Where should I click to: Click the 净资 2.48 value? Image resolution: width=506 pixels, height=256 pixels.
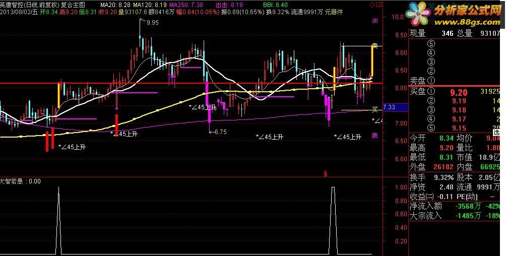[447, 187]
